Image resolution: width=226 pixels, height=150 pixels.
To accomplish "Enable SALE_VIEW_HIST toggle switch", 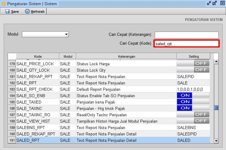I will (x=193, y=121).
